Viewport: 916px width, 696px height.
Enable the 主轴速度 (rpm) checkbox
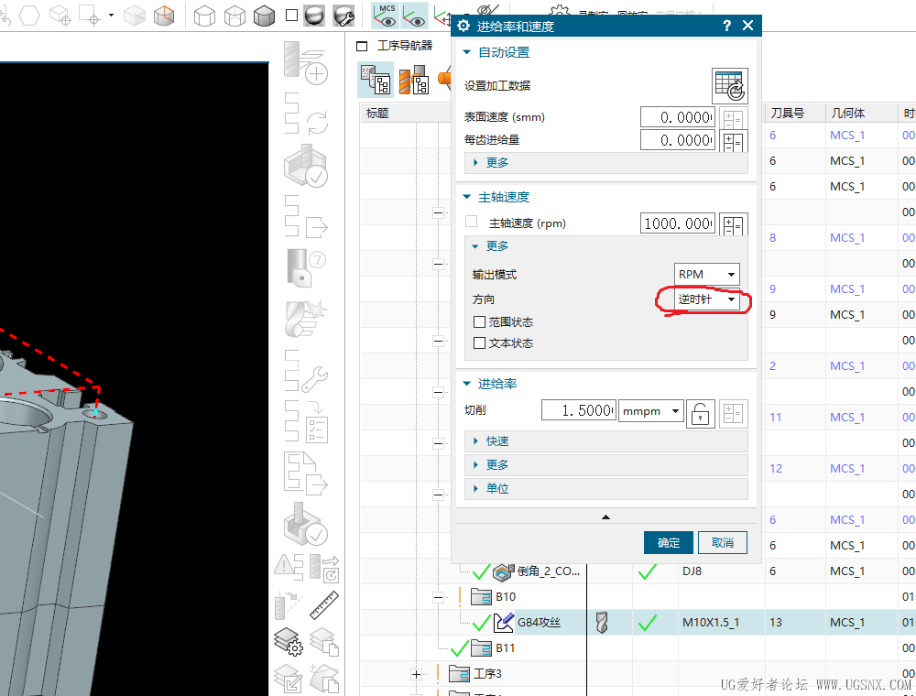472,222
